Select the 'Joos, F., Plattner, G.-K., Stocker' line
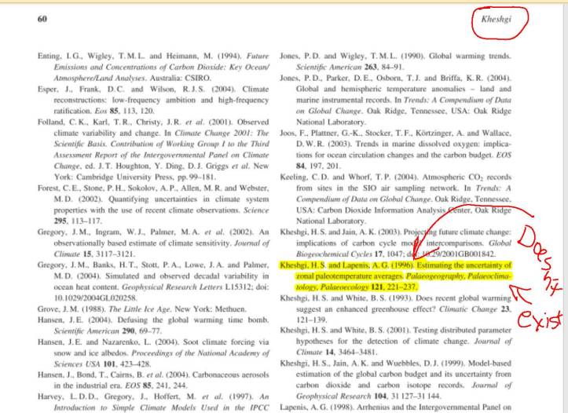This screenshot has width=568, height=413. [396, 133]
